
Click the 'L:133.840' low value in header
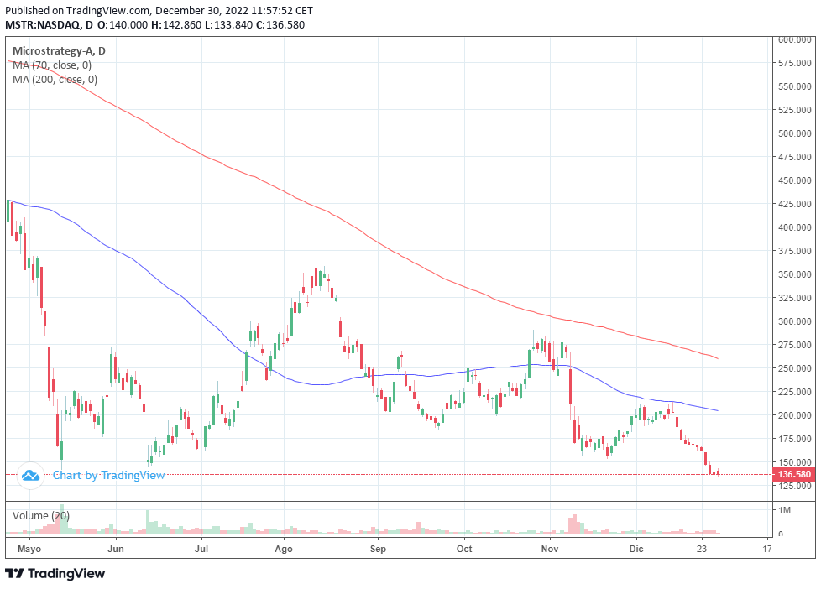click(228, 24)
